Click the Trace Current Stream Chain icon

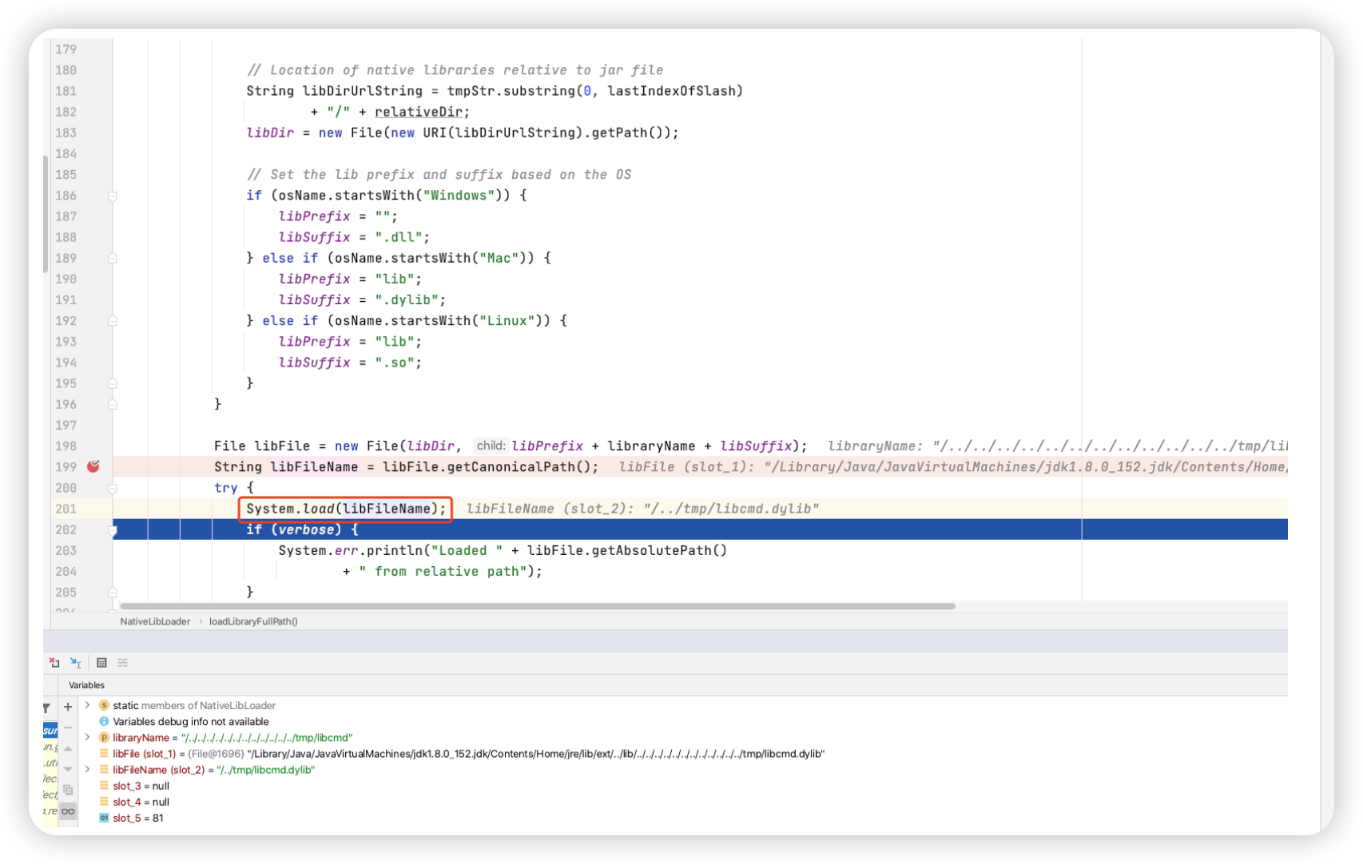point(122,662)
